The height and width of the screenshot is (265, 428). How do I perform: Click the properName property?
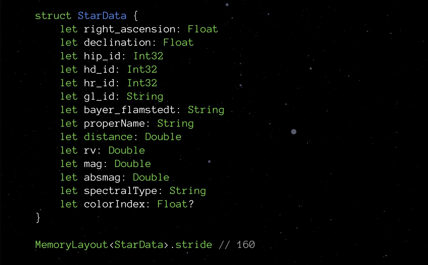(x=114, y=124)
